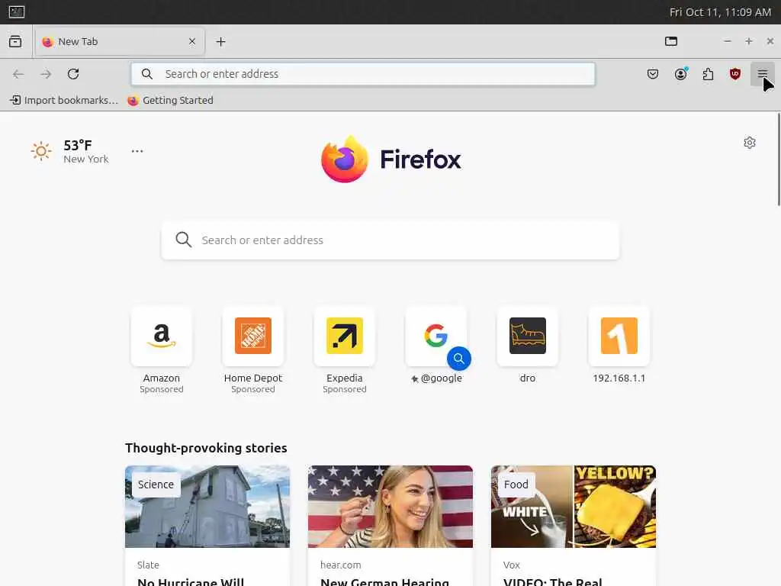Viewport: 781px width, 586px height.
Task: Open the 192.168.1.1 shortcut tile
Action: click(619, 336)
